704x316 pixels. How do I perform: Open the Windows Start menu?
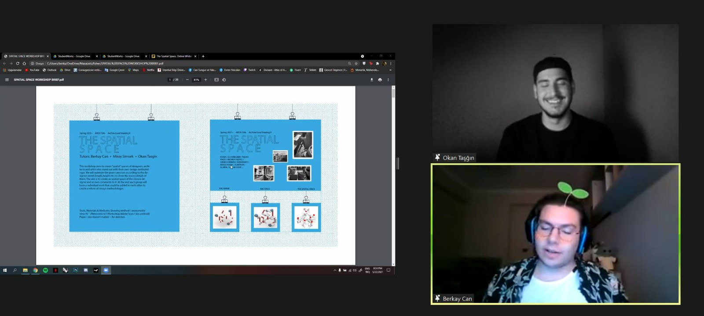pyautogui.click(x=5, y=270)
